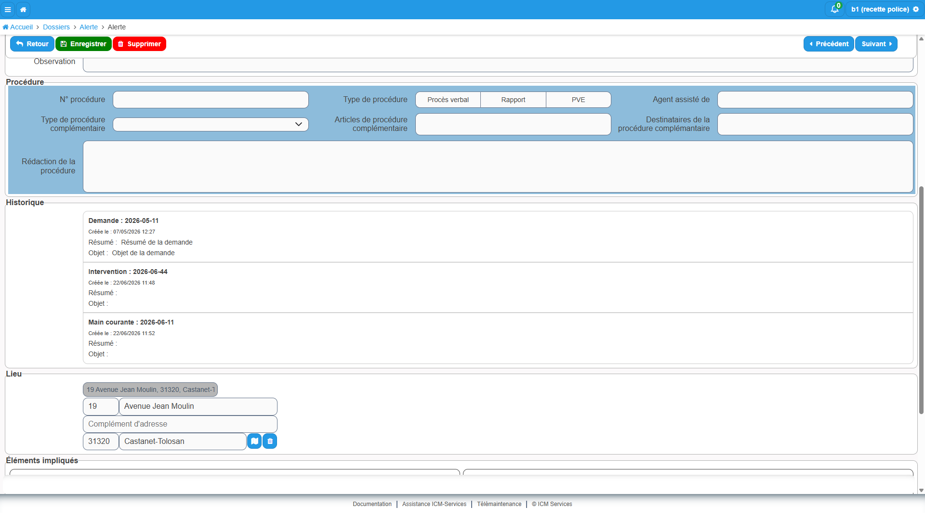
Task: Open Dossiers breadcrumb link
Action: [x=56, y=27]
